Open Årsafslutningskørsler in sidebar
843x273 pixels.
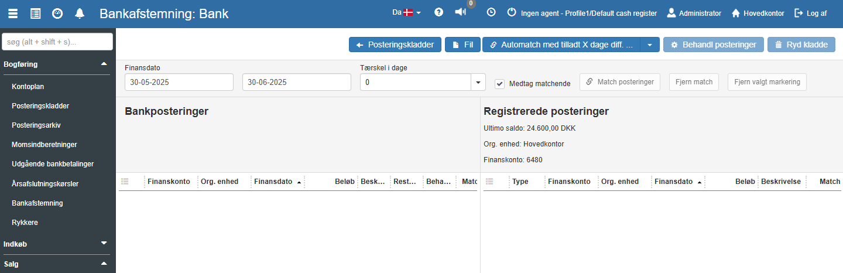click(45, 184)
